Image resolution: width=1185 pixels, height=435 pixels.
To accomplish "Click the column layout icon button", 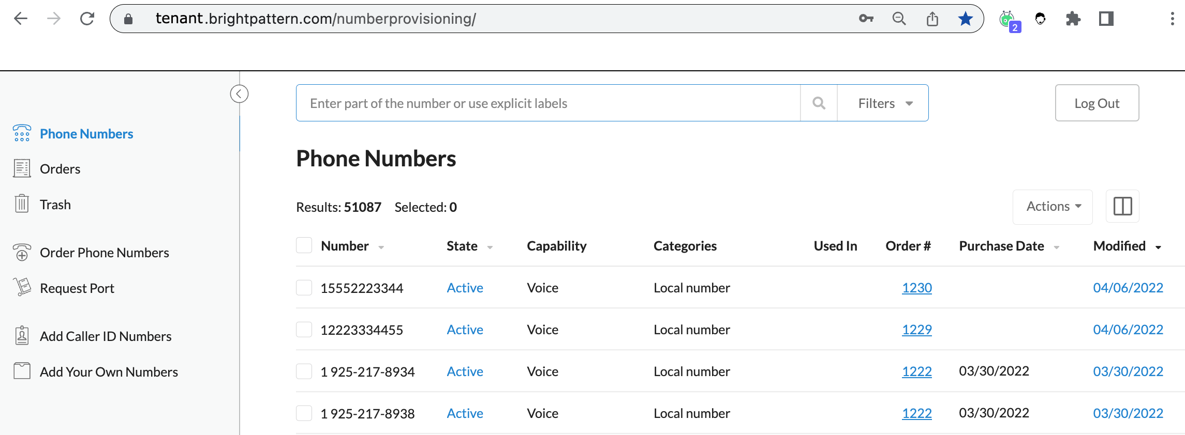I will (1122, 206).
